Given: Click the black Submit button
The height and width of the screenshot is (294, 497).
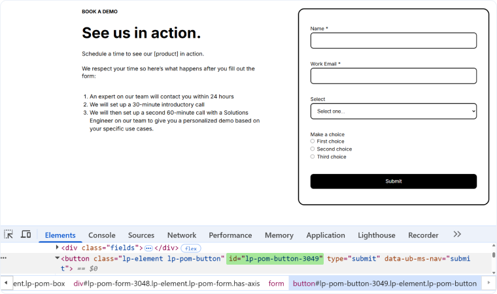Looking at the screenshot, I should point(394,181).
